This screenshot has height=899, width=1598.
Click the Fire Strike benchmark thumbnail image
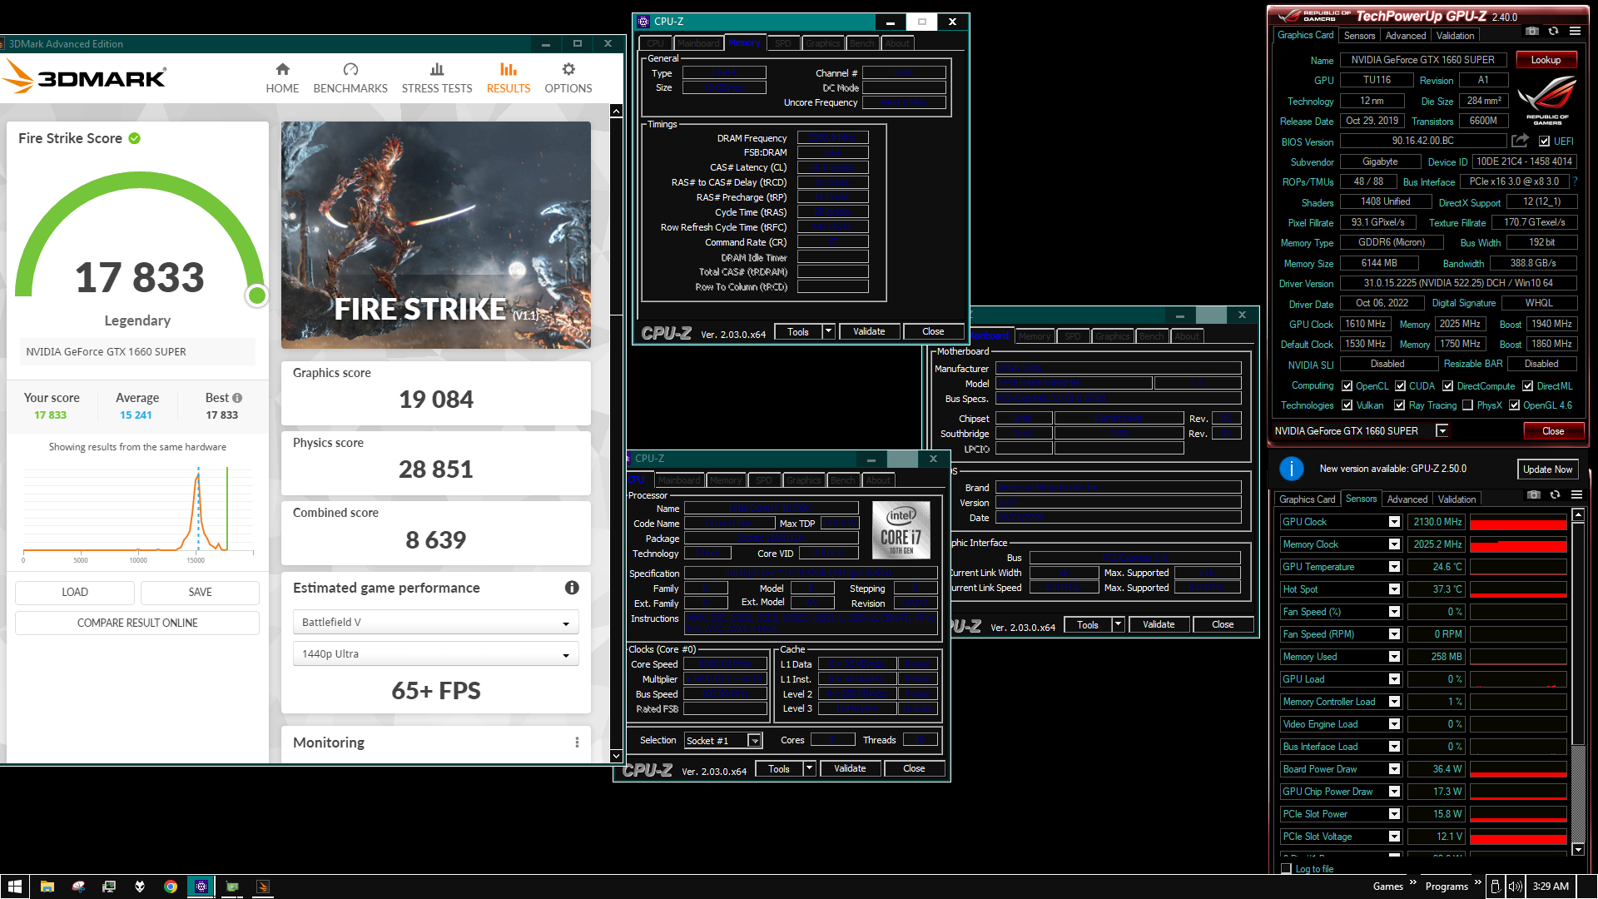tap(436, 235)
